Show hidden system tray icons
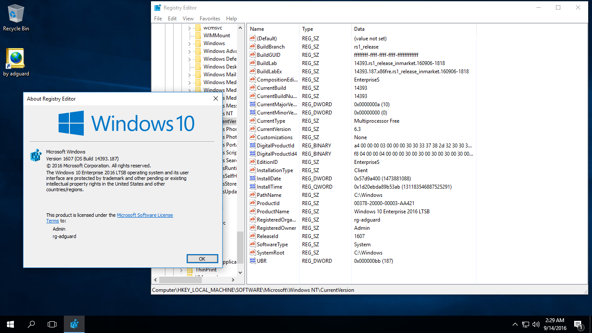592x333 pixels. [x=515, y=324]
